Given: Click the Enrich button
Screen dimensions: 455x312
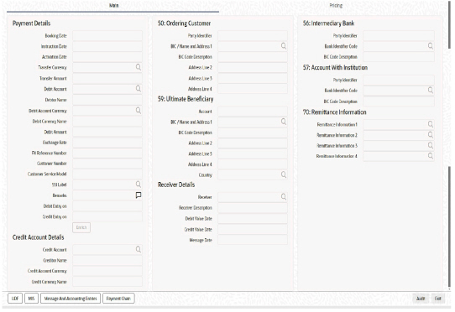Looking at the screenshot, I should 81,227.
